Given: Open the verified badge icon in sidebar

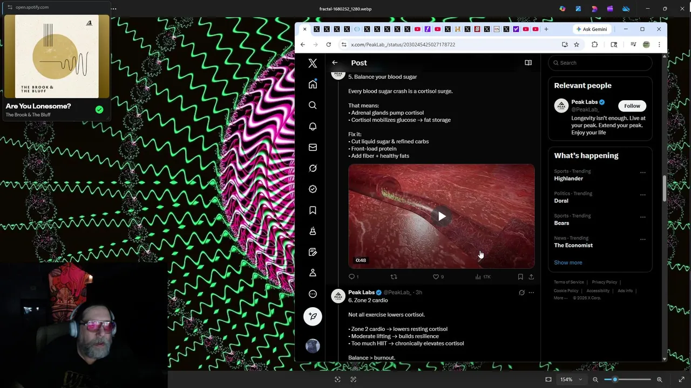Looking at the screenshot, I should pyautogui.click(x=313, y=189).
